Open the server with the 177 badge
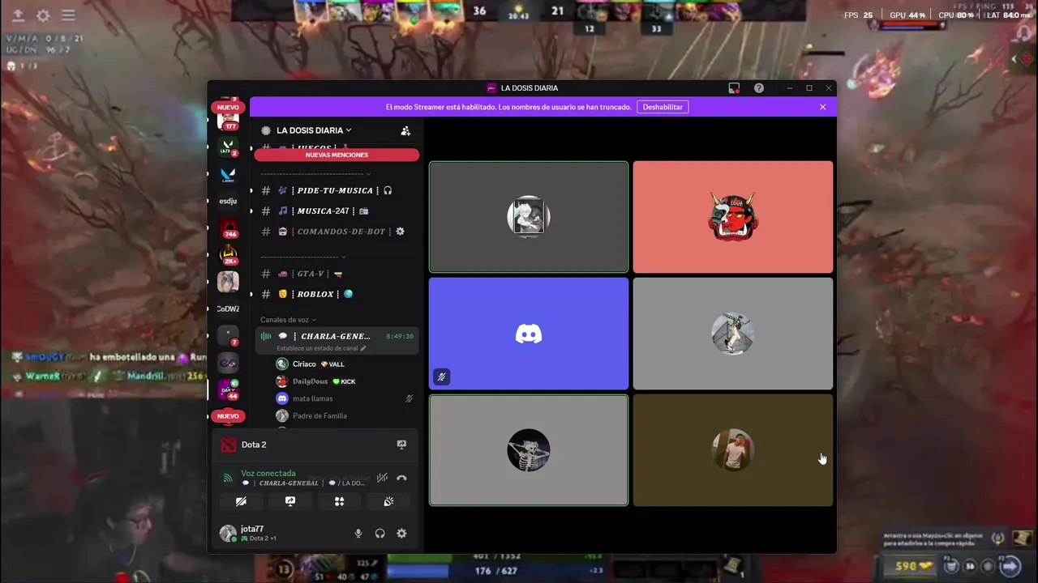 coord(229,121)
